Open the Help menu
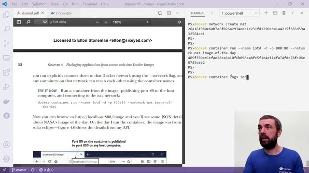 pos(105,4)
